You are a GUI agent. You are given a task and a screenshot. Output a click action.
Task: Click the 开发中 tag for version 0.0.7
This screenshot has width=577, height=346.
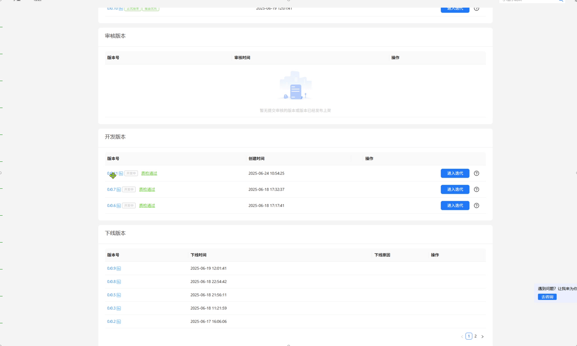click(129, 189)
